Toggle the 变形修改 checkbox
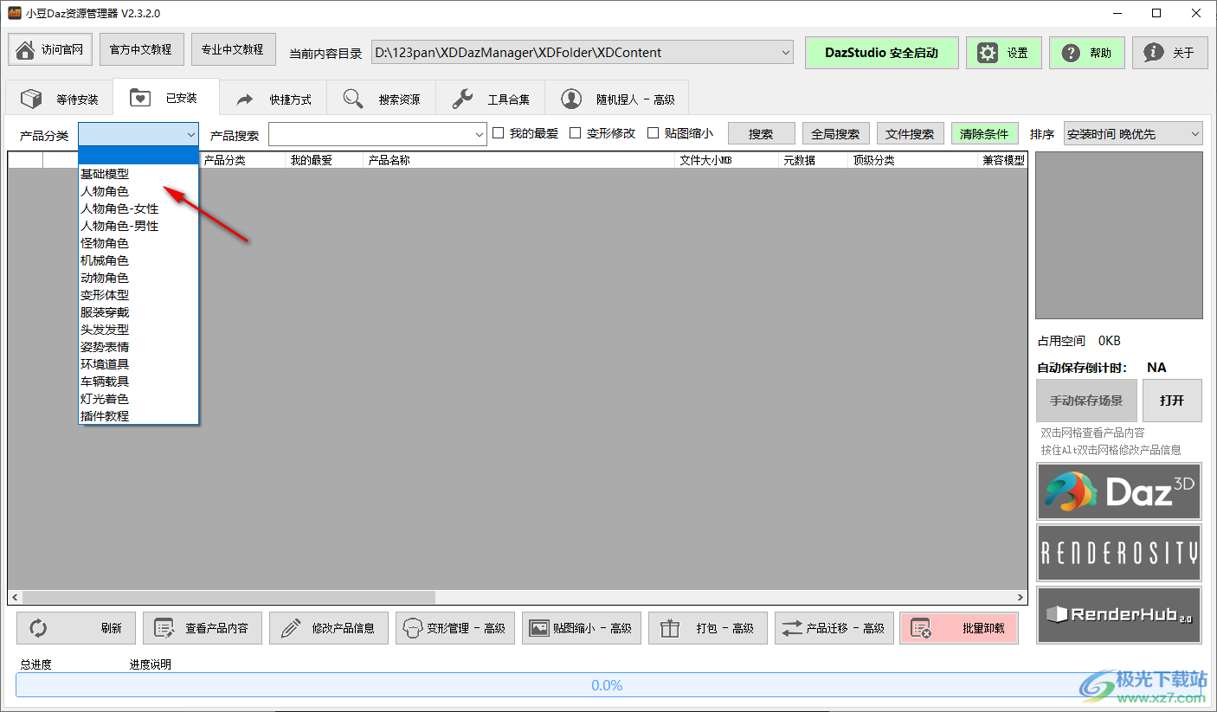1217x712 pixels. [x=576, y=133]
